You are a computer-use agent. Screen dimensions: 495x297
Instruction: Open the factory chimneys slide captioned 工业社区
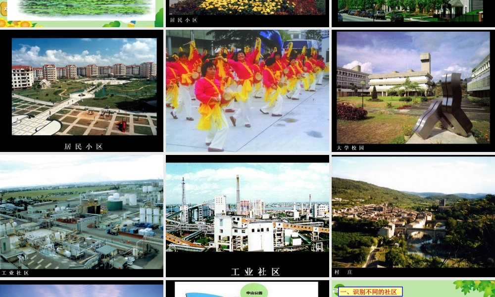pyautogui.click(x=247, y=216)
